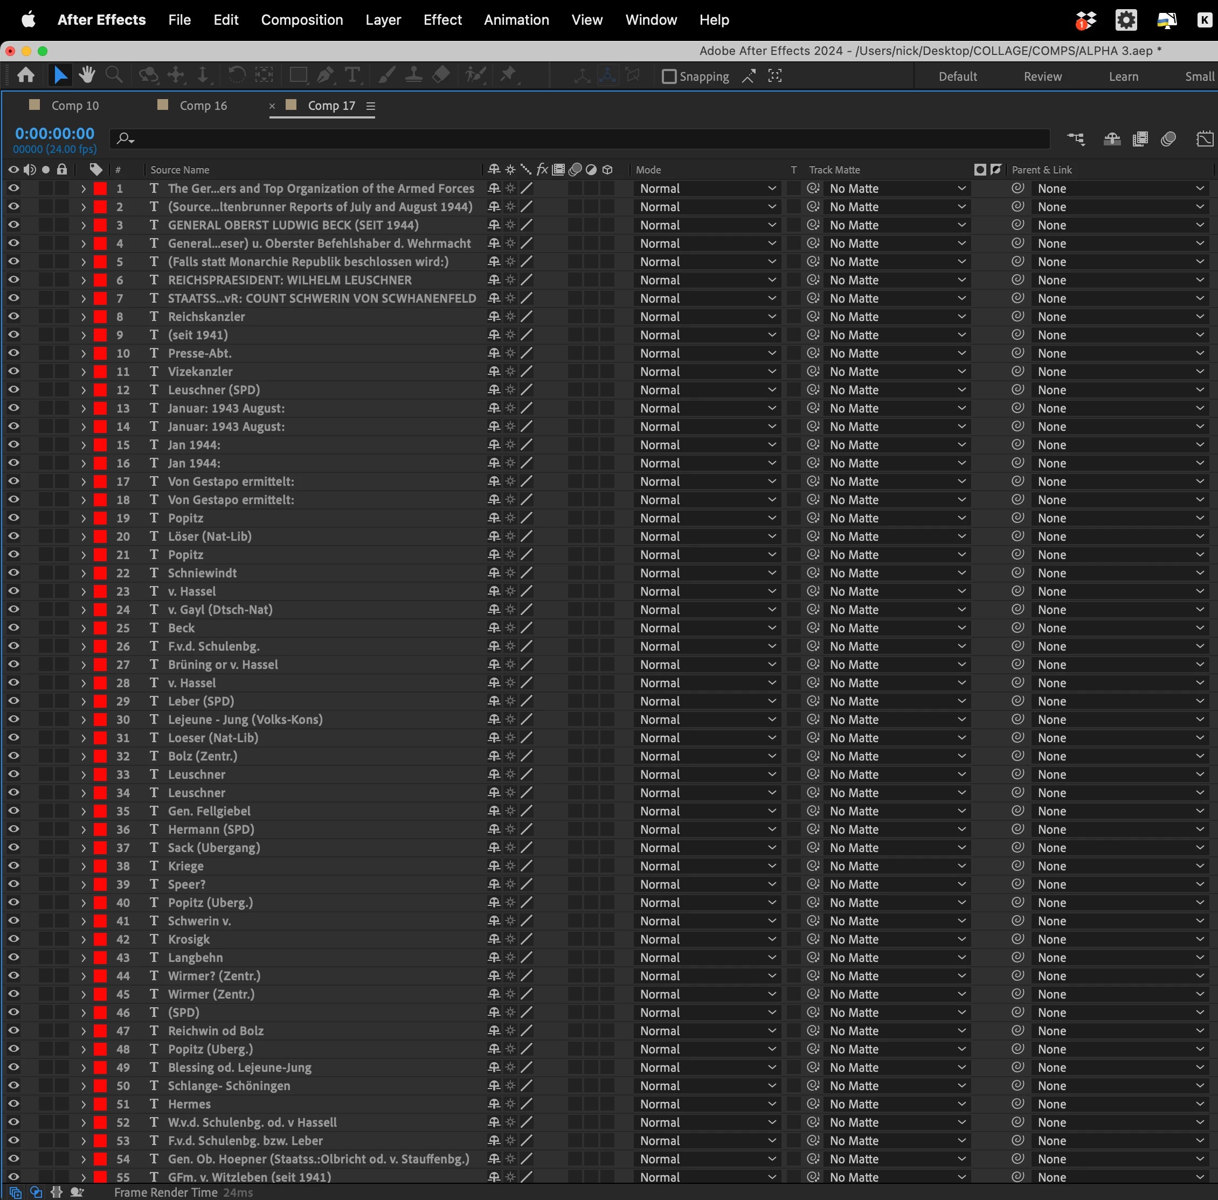Click the current timecode 0:00:00:00
1218x1200 pixels.
[54, 134]
